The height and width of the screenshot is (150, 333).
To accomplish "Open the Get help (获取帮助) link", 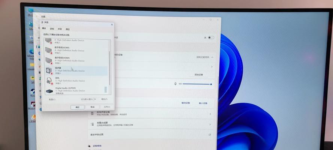I will click(x=97, y=146).
